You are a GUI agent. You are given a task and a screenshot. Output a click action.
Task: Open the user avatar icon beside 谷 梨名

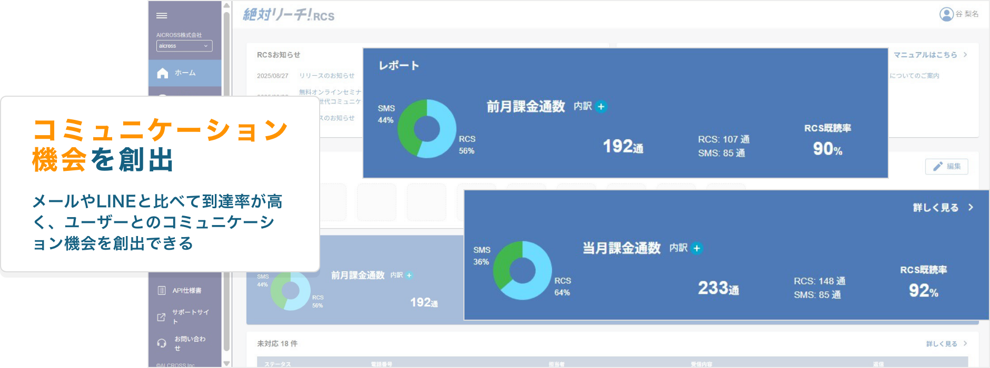pyautogui.click(x=946, y=14)
